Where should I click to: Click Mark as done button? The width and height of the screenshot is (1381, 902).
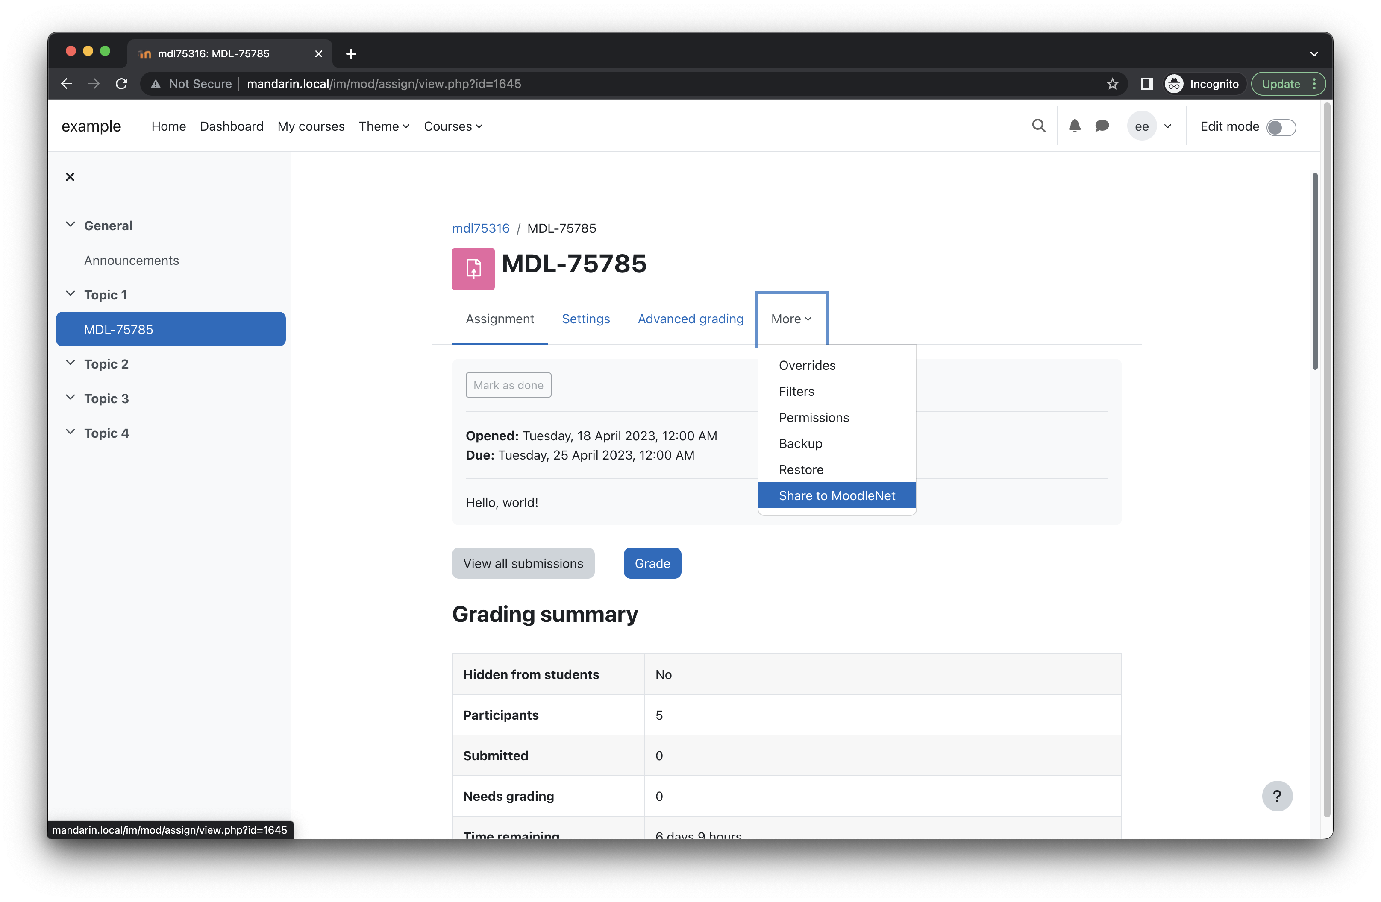[508, 385]
